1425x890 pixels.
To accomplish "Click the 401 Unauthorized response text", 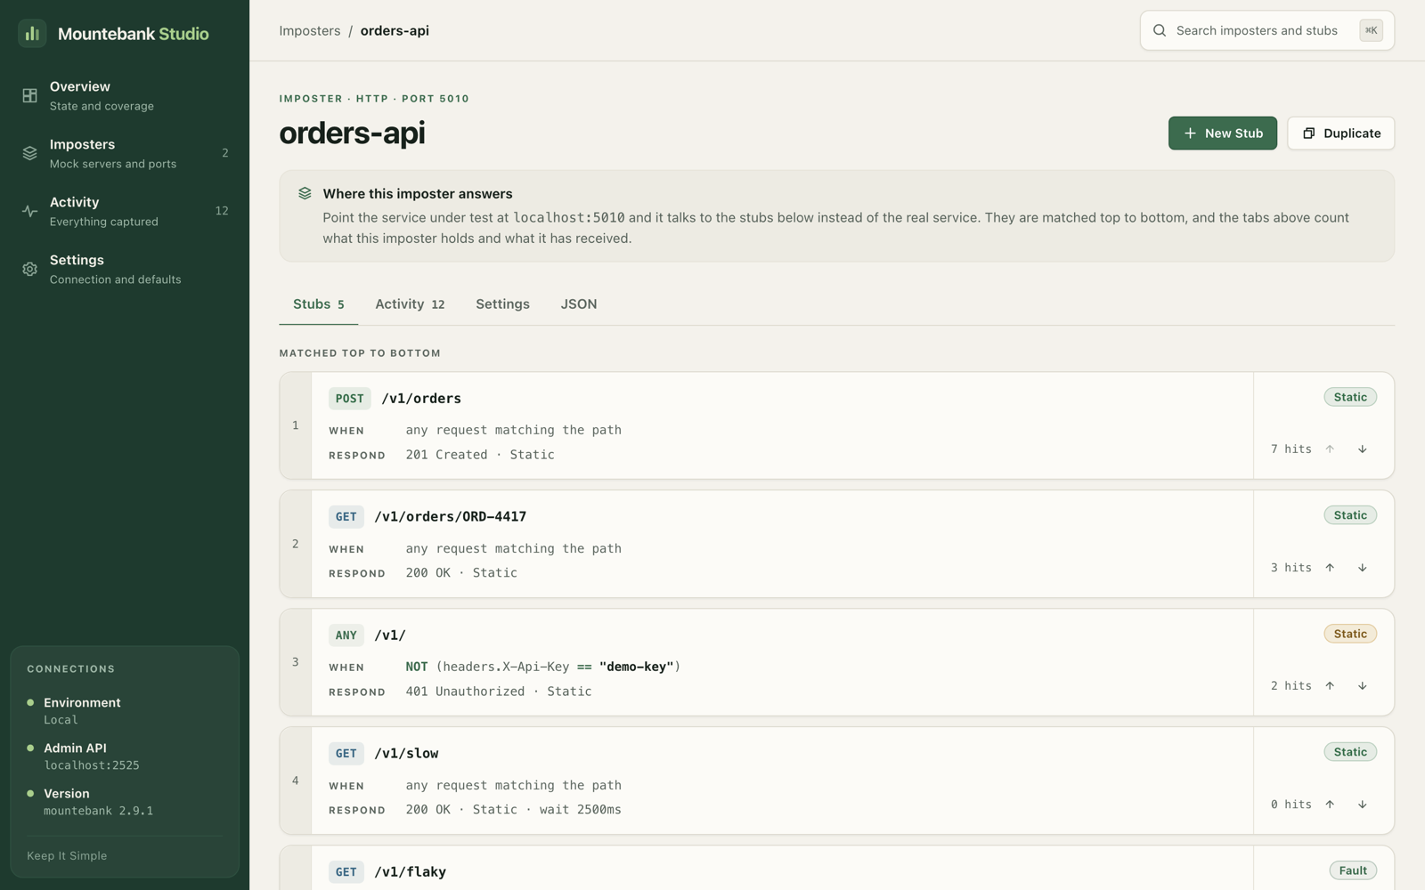I will tap(466, 692).
